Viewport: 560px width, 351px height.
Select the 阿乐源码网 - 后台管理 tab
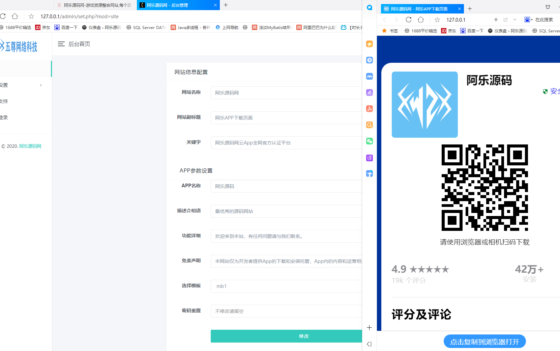[178, 5]
